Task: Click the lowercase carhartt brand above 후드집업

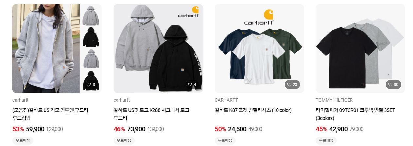Action: tap(20, 100)
